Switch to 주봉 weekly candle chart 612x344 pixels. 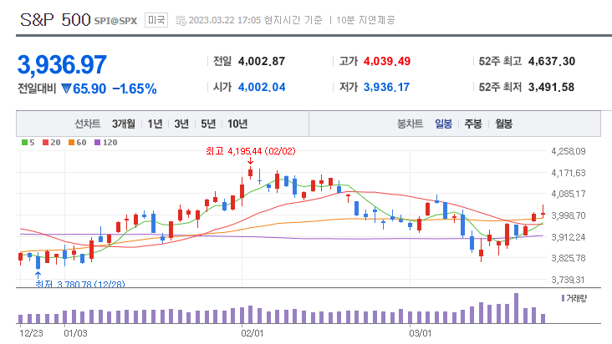click(x=473, y=124)
